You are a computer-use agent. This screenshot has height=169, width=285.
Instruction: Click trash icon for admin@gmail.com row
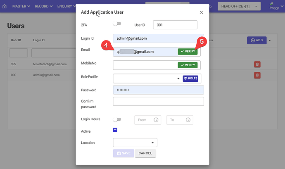point(257,75)
